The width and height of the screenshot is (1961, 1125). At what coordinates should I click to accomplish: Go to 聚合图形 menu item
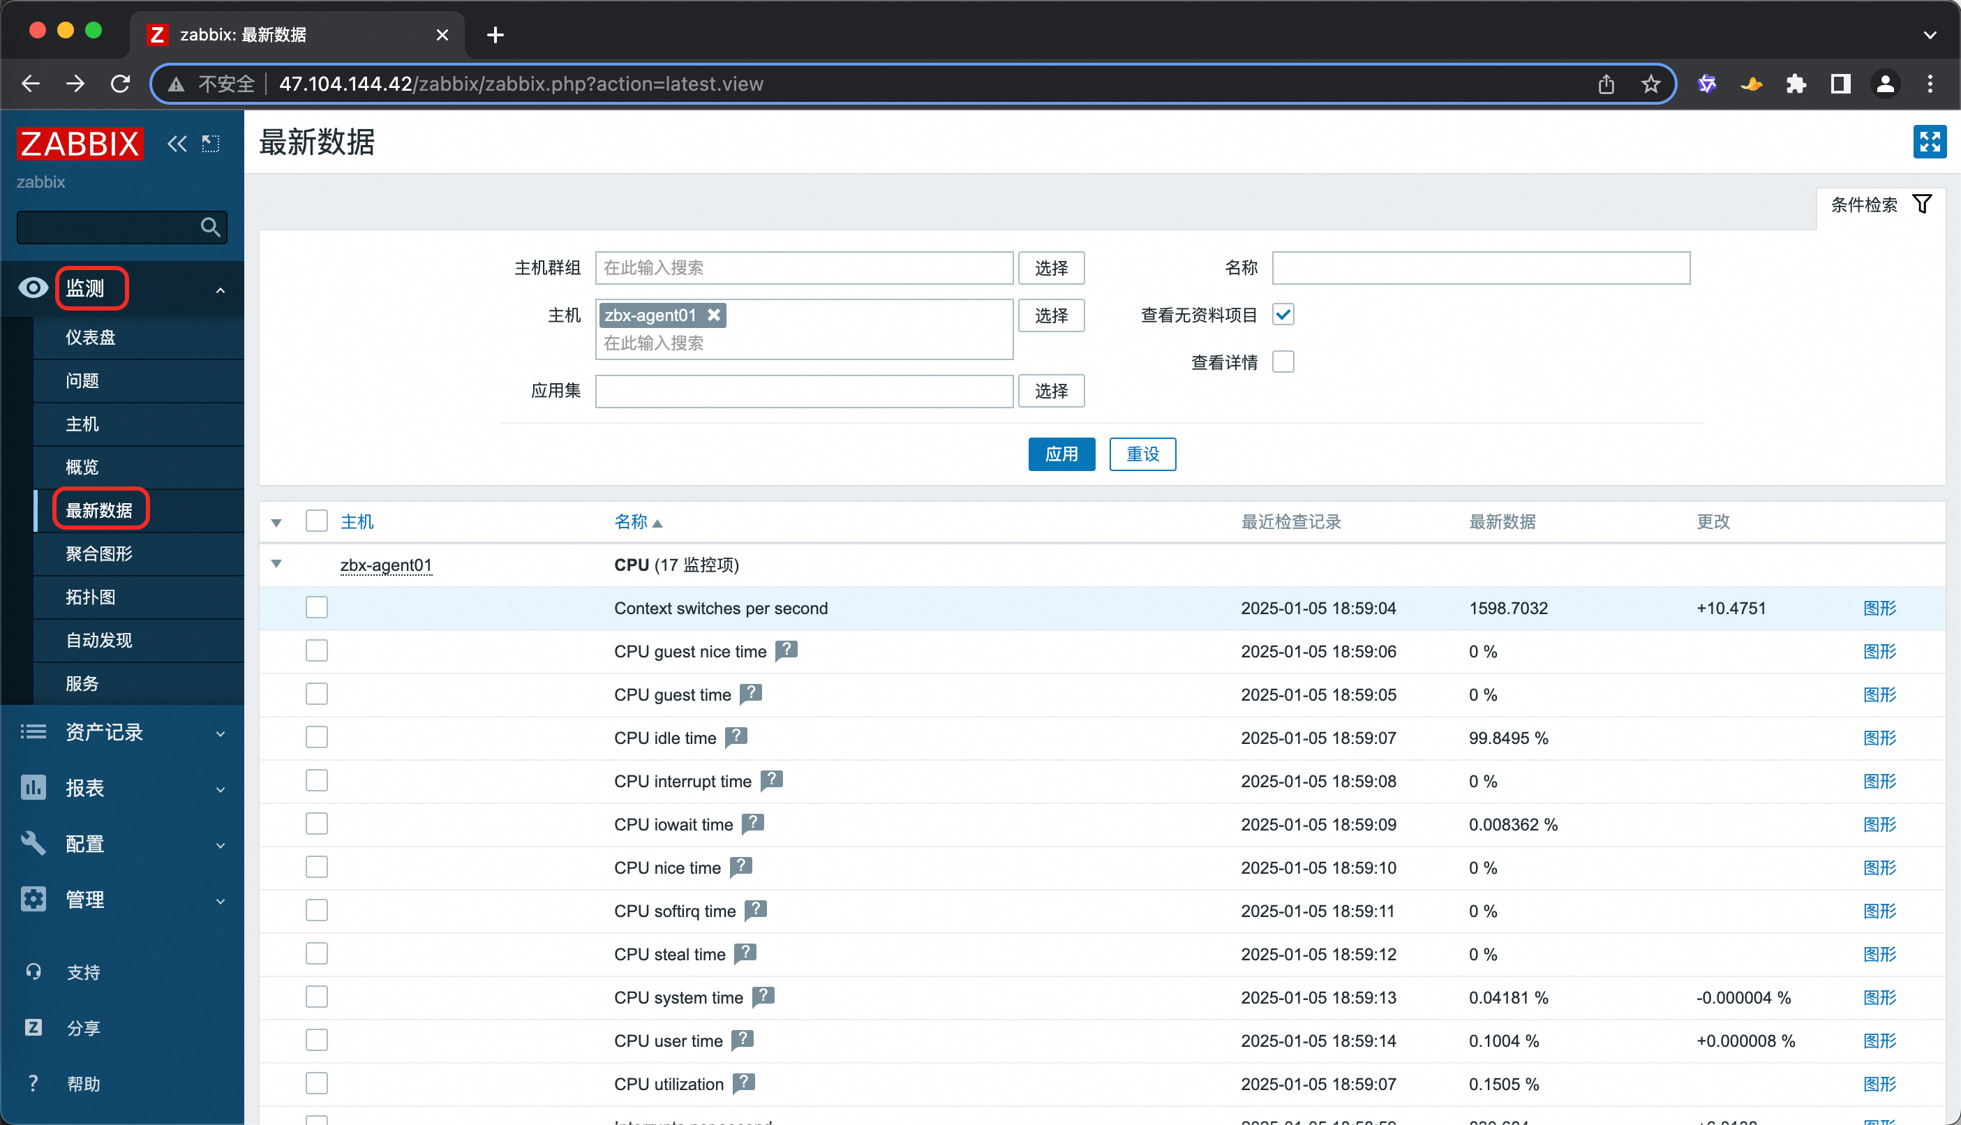pyautogui.click(x=99, y=554)
